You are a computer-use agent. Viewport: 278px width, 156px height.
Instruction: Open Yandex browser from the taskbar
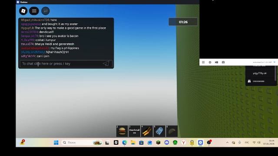click(x=183, y=143)
